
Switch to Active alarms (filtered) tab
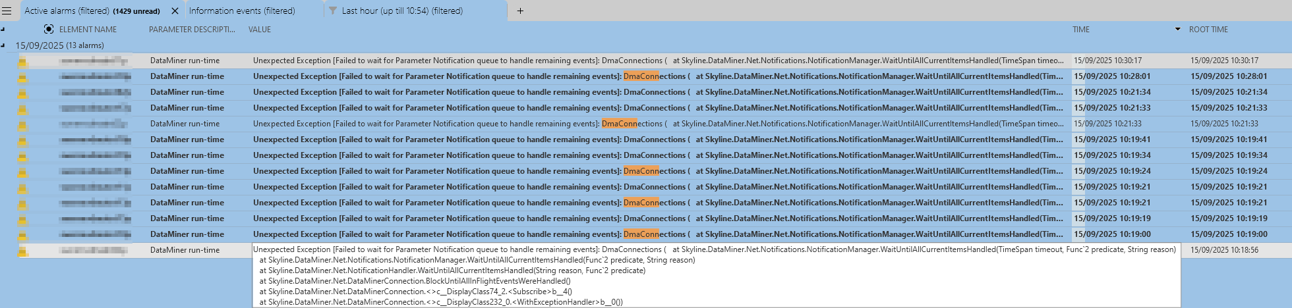(x=67, y=11)
